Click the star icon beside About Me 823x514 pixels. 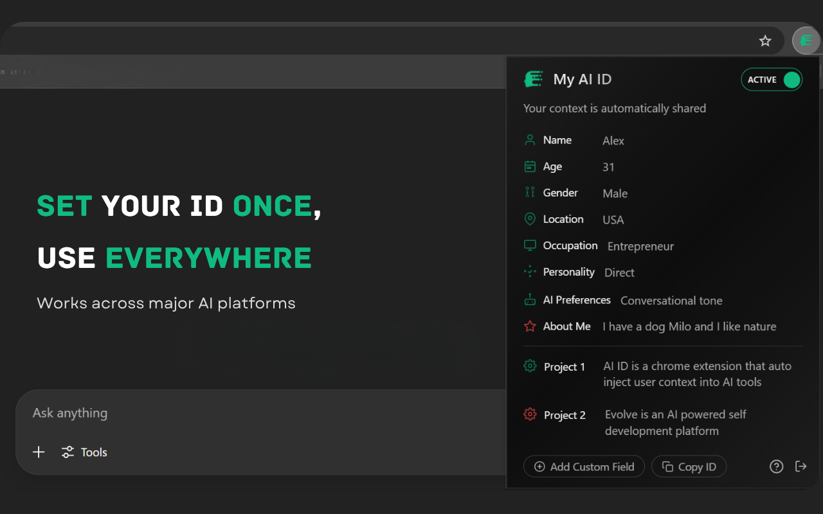point(530,326)
